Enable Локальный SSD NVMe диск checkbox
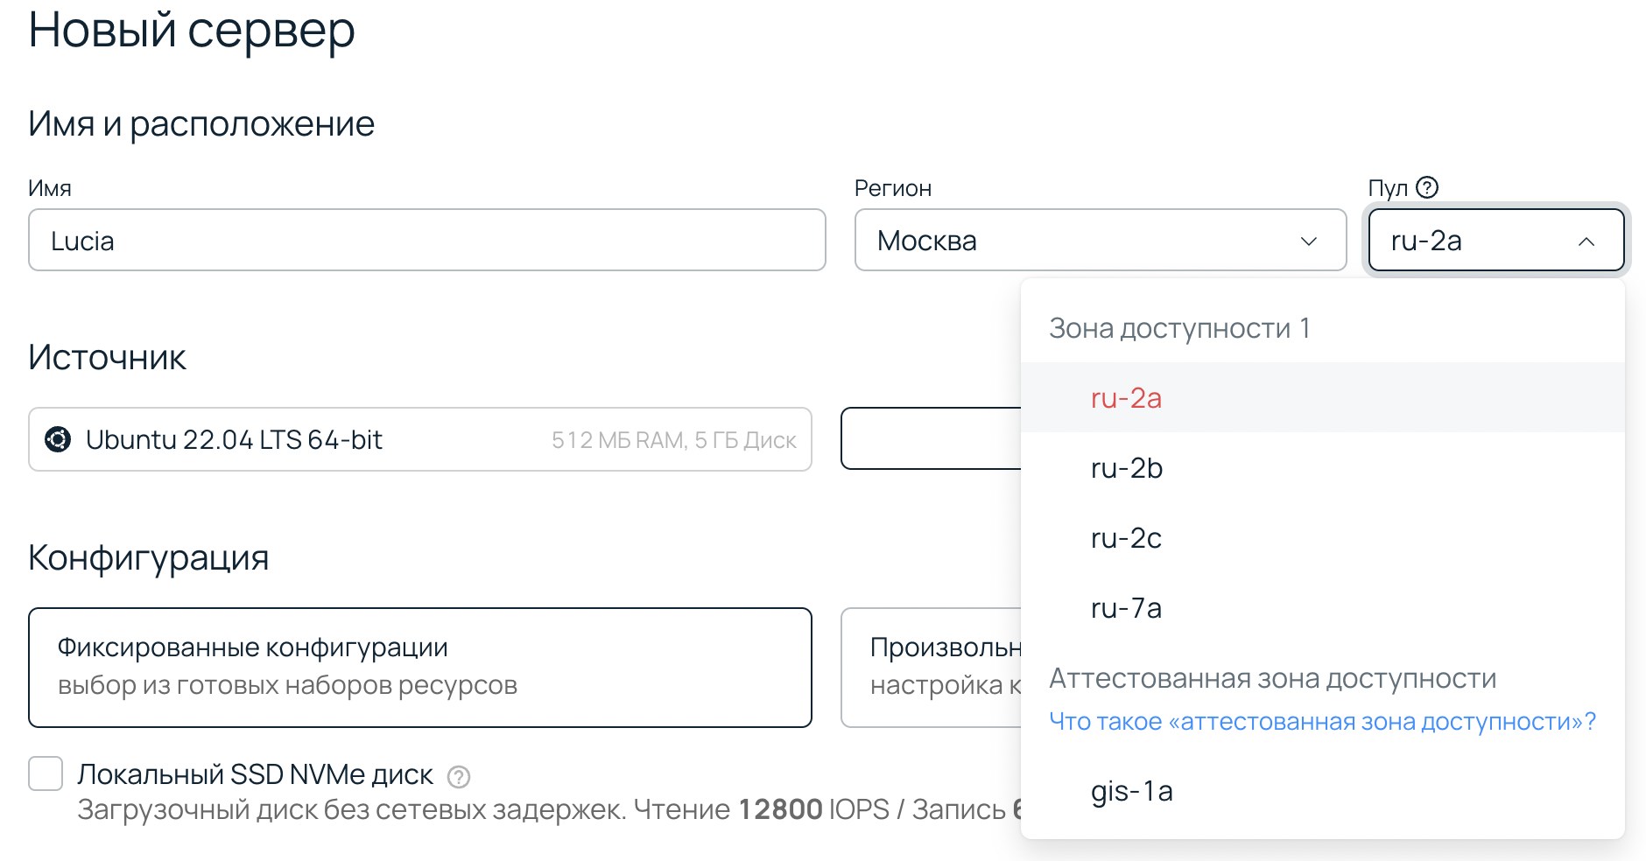 [46, 773]
